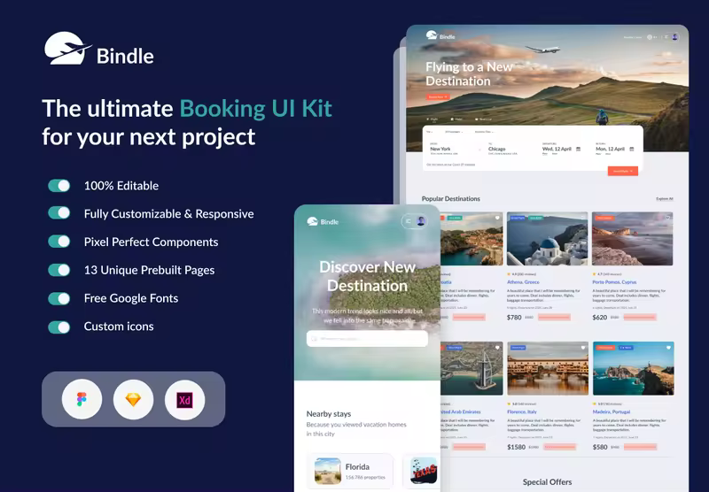This screenshot has width=709, height=492.
Task: Click the Wed, 12 April departure date
Action: click(557, 149)
